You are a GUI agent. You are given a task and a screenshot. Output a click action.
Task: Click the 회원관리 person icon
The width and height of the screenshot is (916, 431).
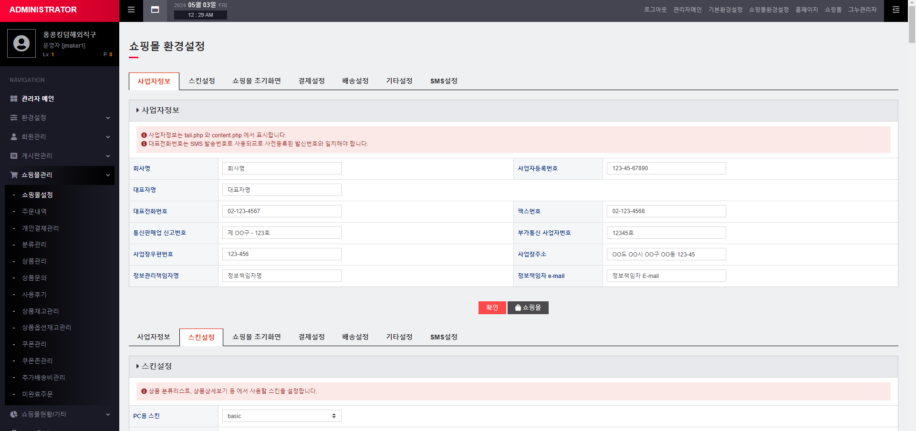14,137
